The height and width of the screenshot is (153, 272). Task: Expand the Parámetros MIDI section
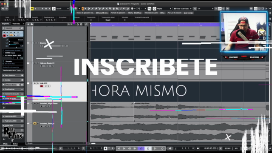coord(12,121)
